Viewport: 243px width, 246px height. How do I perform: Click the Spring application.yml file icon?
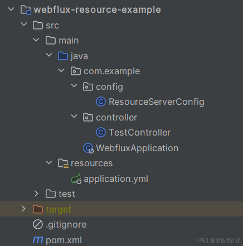(x=76, y=179)
